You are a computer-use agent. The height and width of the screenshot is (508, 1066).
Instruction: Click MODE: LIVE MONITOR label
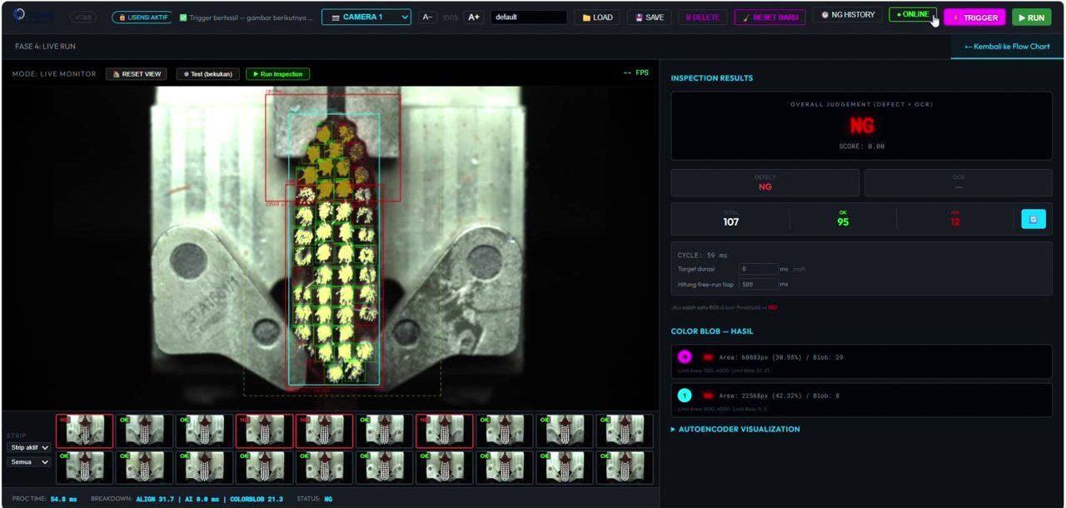pos(53,74)
